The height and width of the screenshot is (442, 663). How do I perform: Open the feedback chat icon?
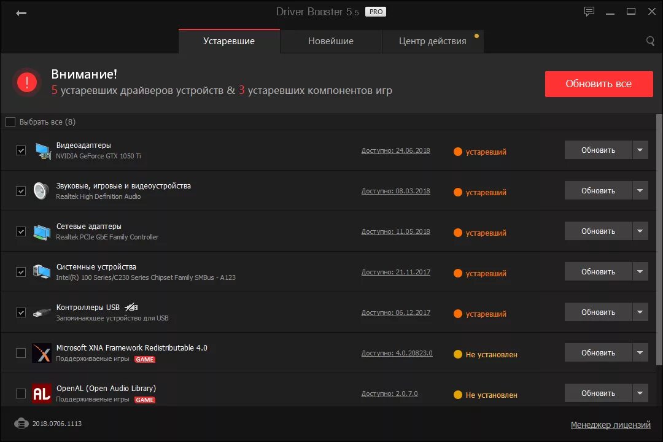589,12
